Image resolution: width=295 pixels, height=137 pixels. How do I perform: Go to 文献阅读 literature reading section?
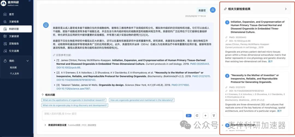[14, 36]
